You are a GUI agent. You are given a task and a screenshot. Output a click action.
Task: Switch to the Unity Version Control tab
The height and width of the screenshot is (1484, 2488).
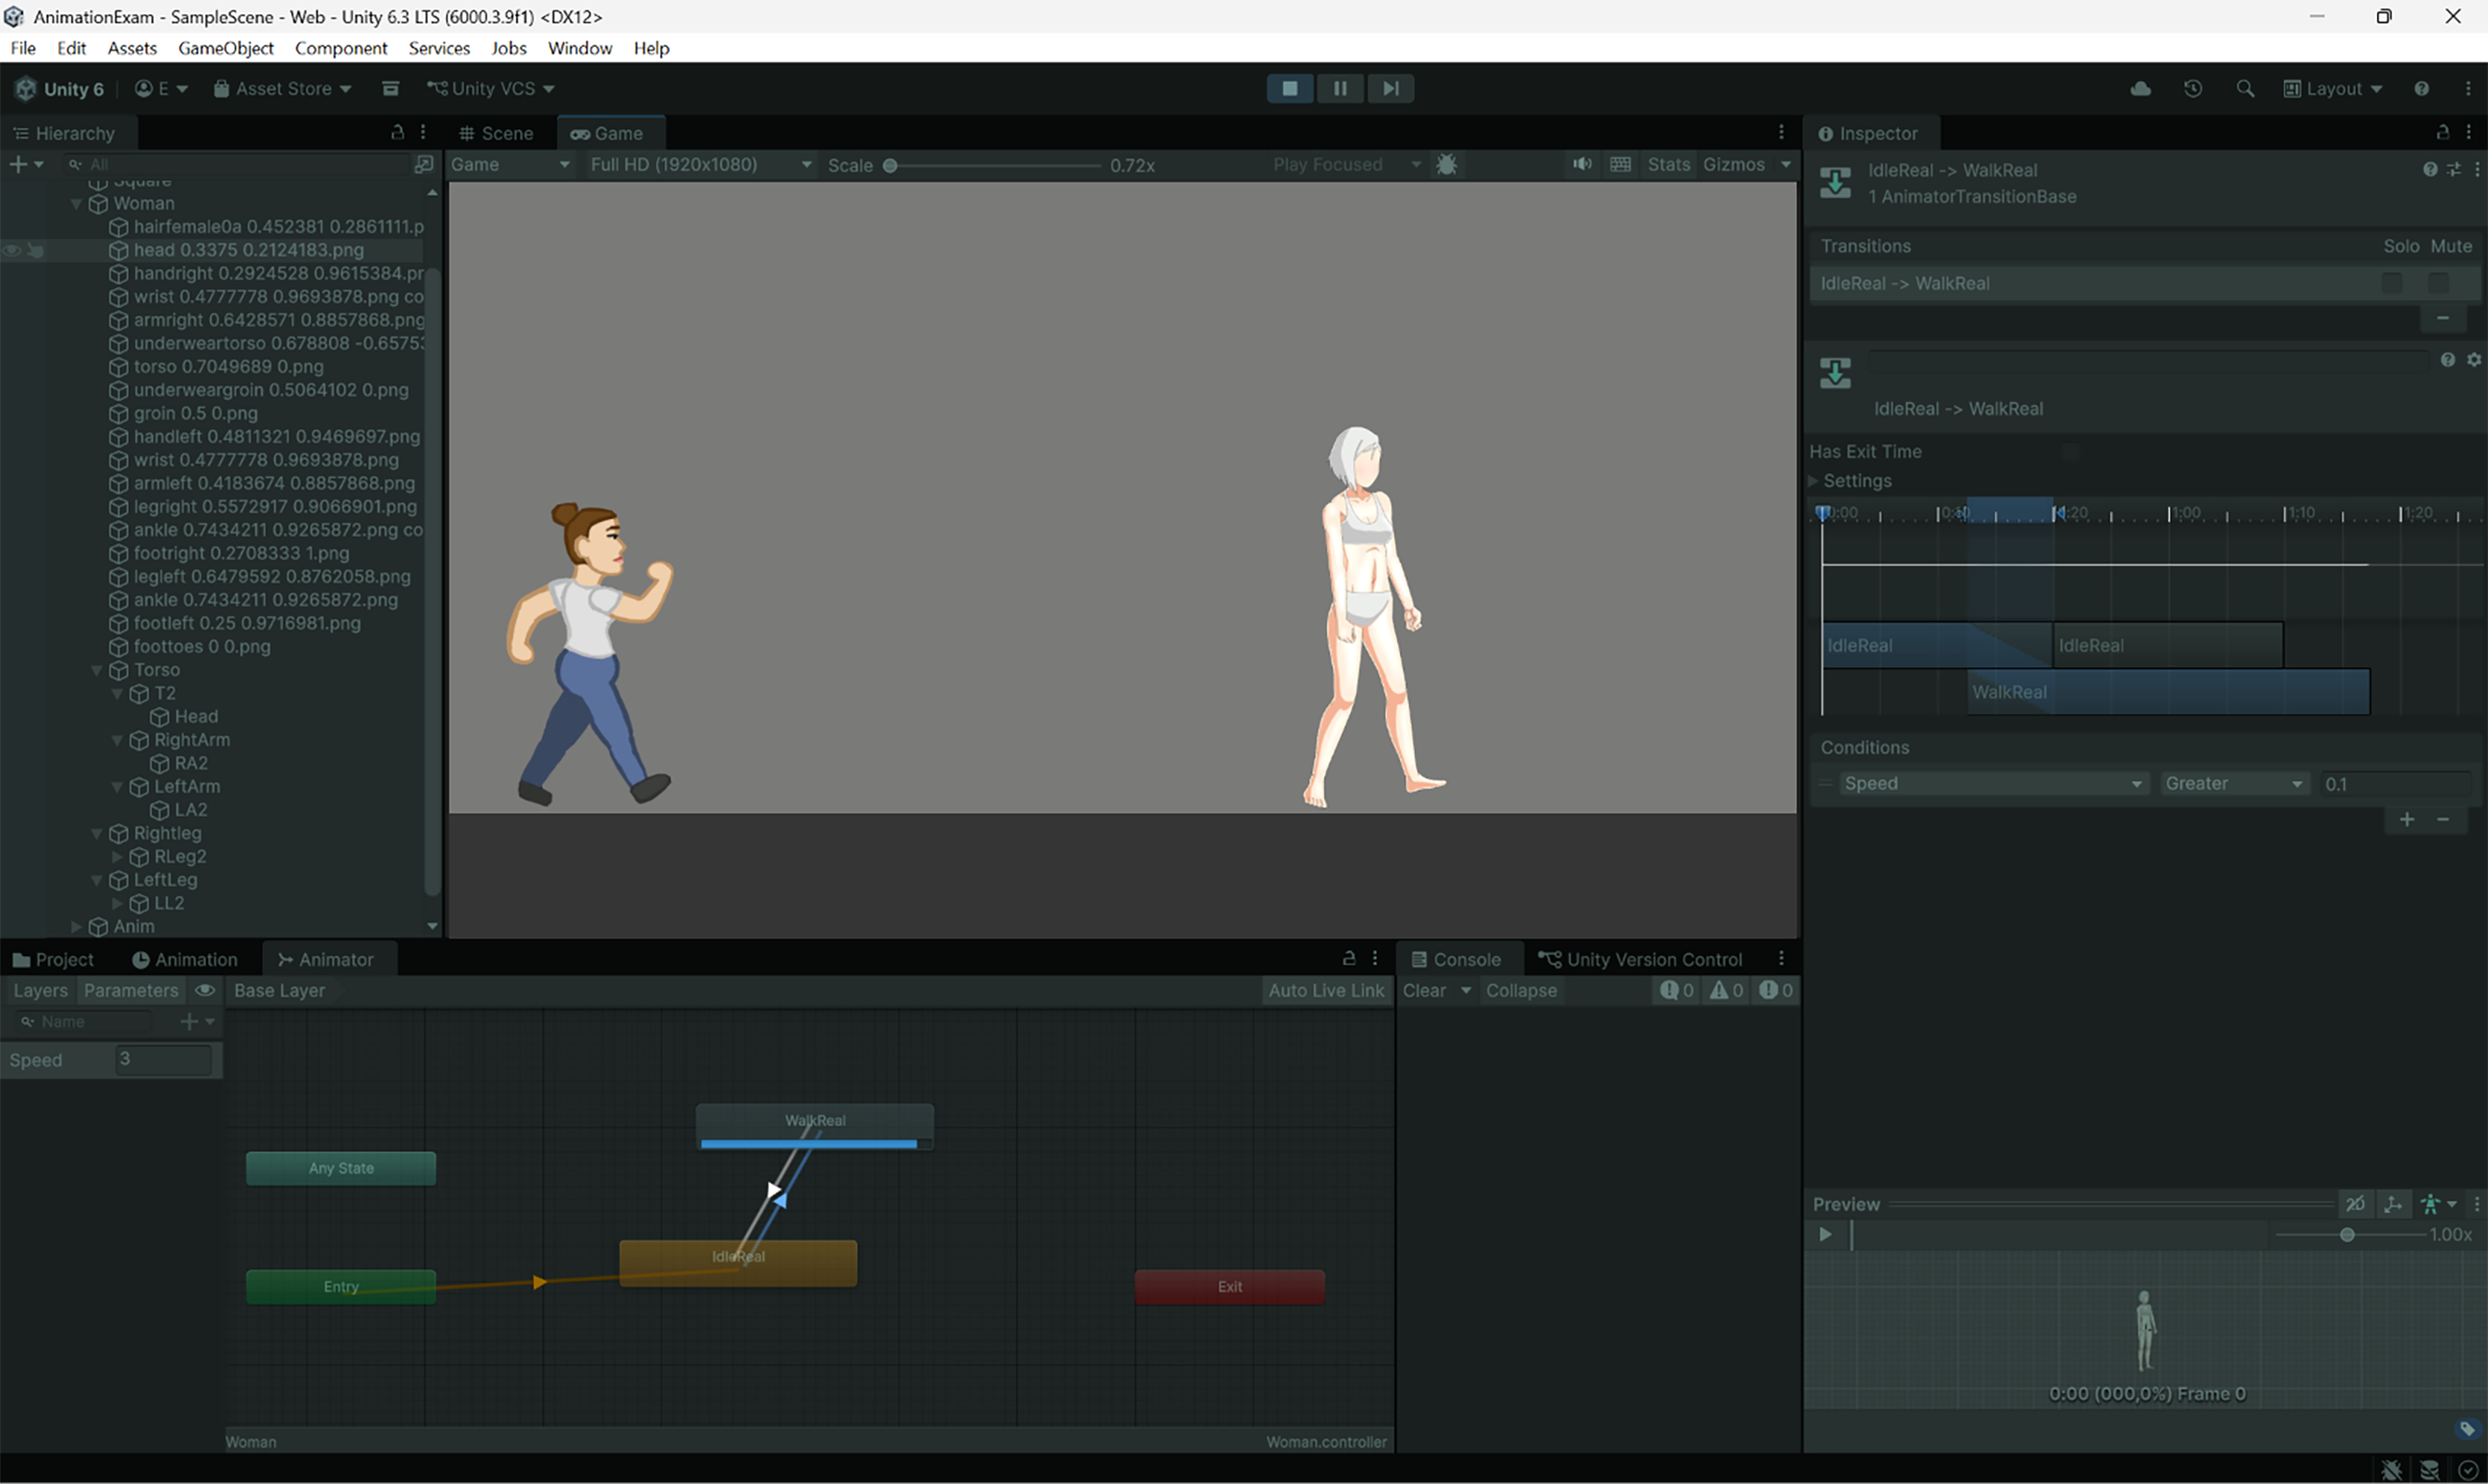pyautogui.click(x=1641, y=959)
